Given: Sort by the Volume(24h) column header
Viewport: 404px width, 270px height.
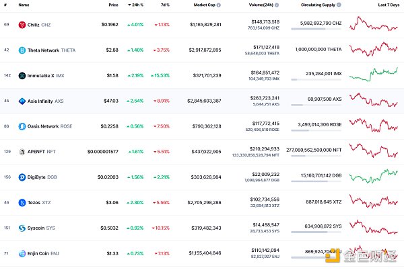Looking at the screenshot, I should tap(261, 5).
